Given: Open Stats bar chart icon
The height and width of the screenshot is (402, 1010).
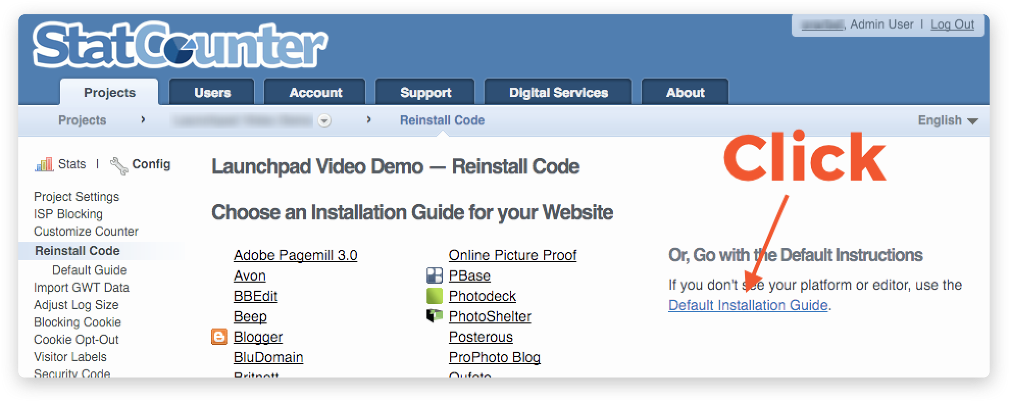Looking at the screenshot, I should point(44,164).
